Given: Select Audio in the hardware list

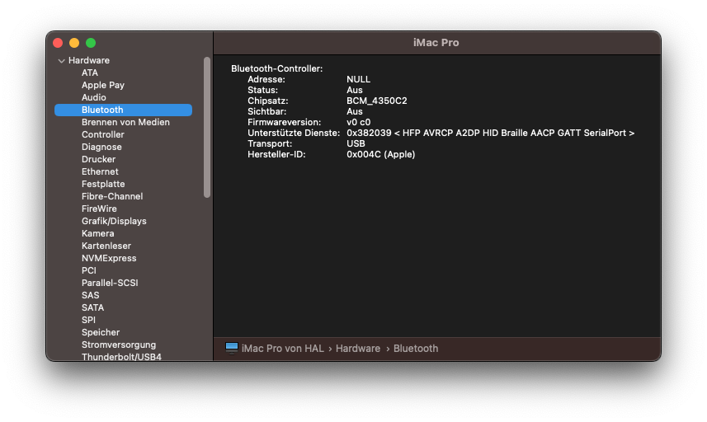Looking at the screenshot, I should 94,97.
